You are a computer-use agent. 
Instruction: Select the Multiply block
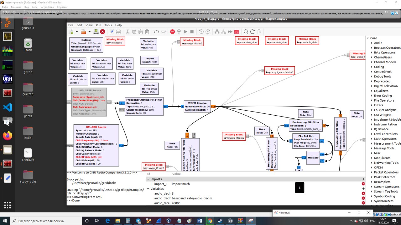(x=313, y=158)
